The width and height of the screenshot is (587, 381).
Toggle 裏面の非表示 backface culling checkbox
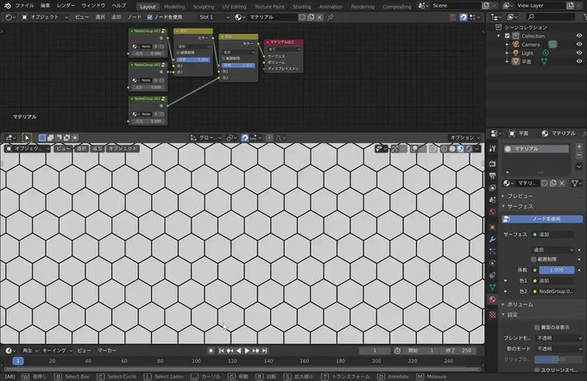pyautogui.click(x=537, y=328)
